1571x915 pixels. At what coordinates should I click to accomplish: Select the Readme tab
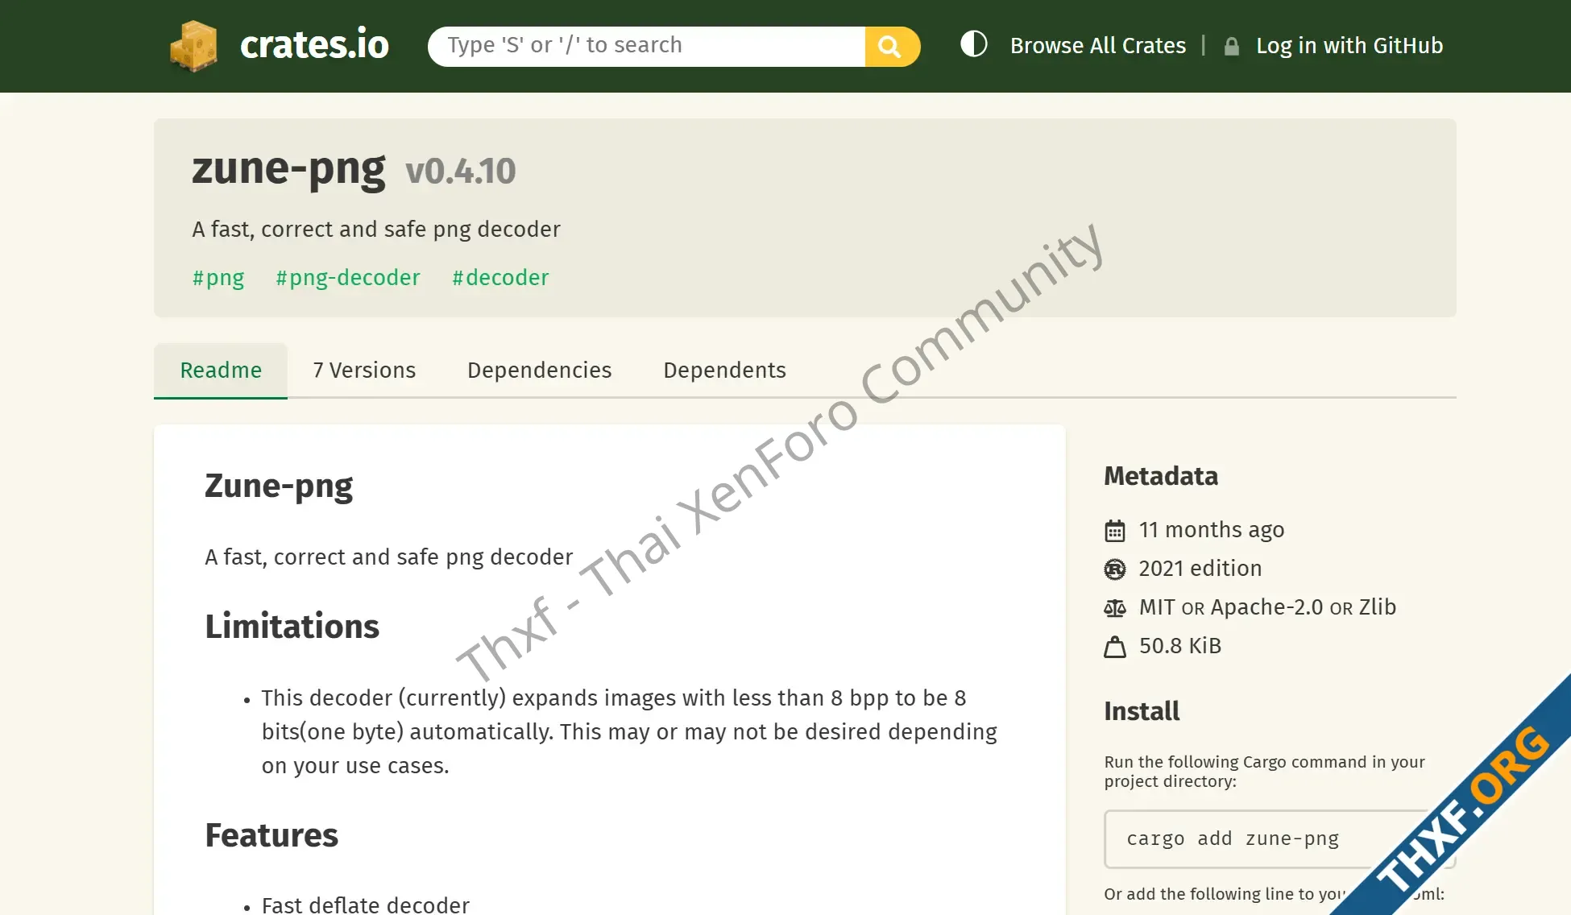tap(221, 370)
